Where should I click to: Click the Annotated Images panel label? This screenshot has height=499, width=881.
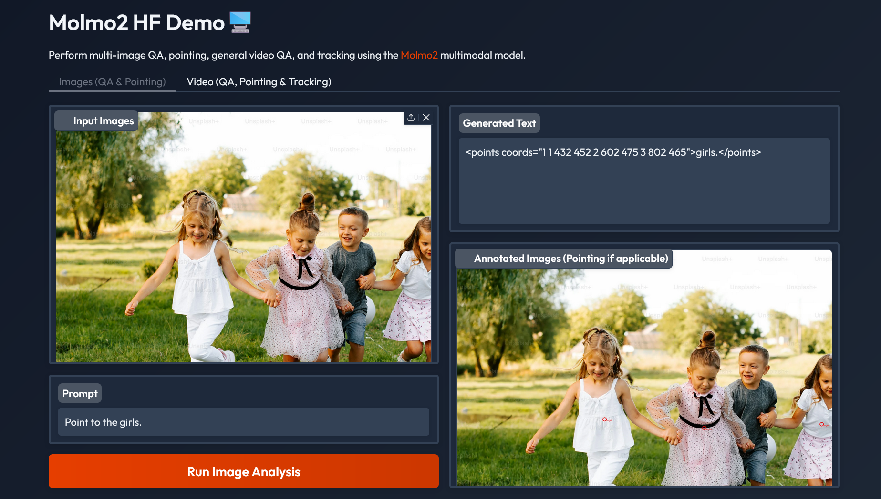(x=570, y=259)
